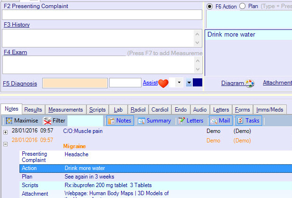The width and height of the screenshot is (292, 198).
Task: Select the F6 Action radio button
Action: coord(209,7)
